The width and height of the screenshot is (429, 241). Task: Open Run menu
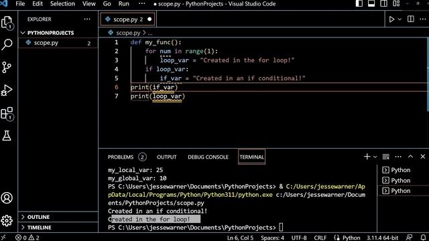point(123,4)
